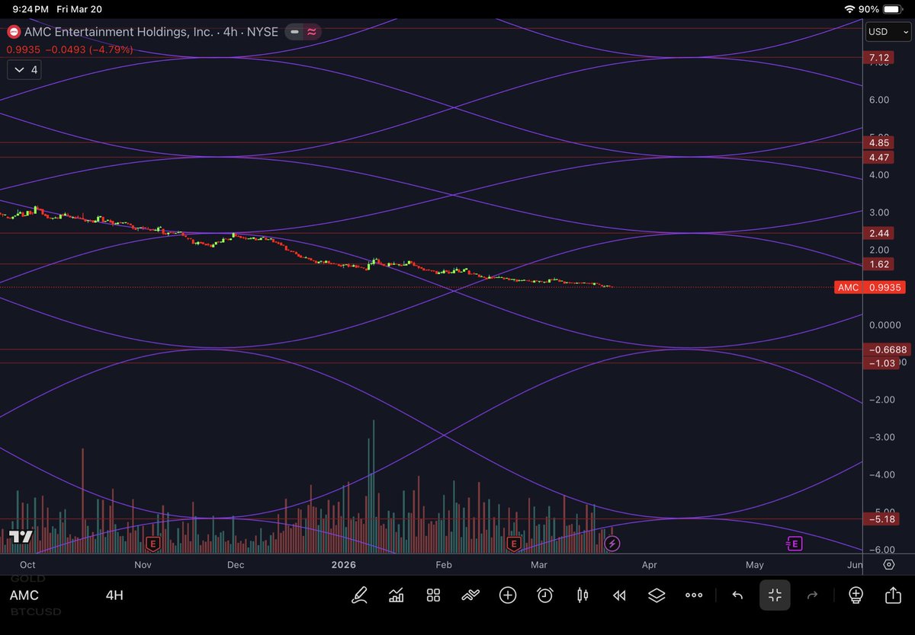The image size is (915, 635).
Task: Tap the 2.44 price level label
Action: pyautogui.click(x=879, y=233)
